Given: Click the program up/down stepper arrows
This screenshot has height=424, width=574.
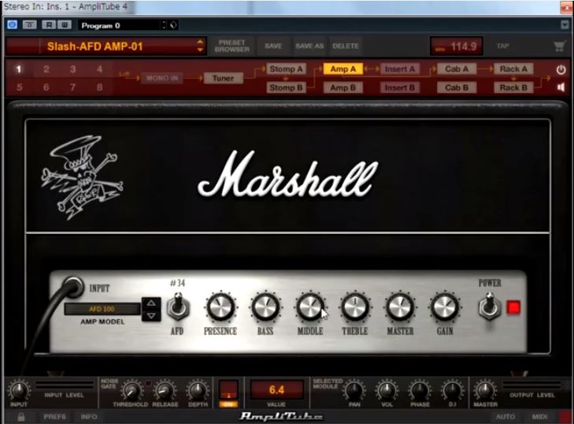Looking at the screenshot, I should point(164,25).
